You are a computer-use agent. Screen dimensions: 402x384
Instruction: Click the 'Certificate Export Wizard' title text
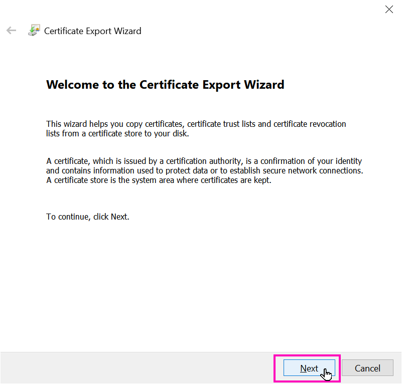point(92,31)
